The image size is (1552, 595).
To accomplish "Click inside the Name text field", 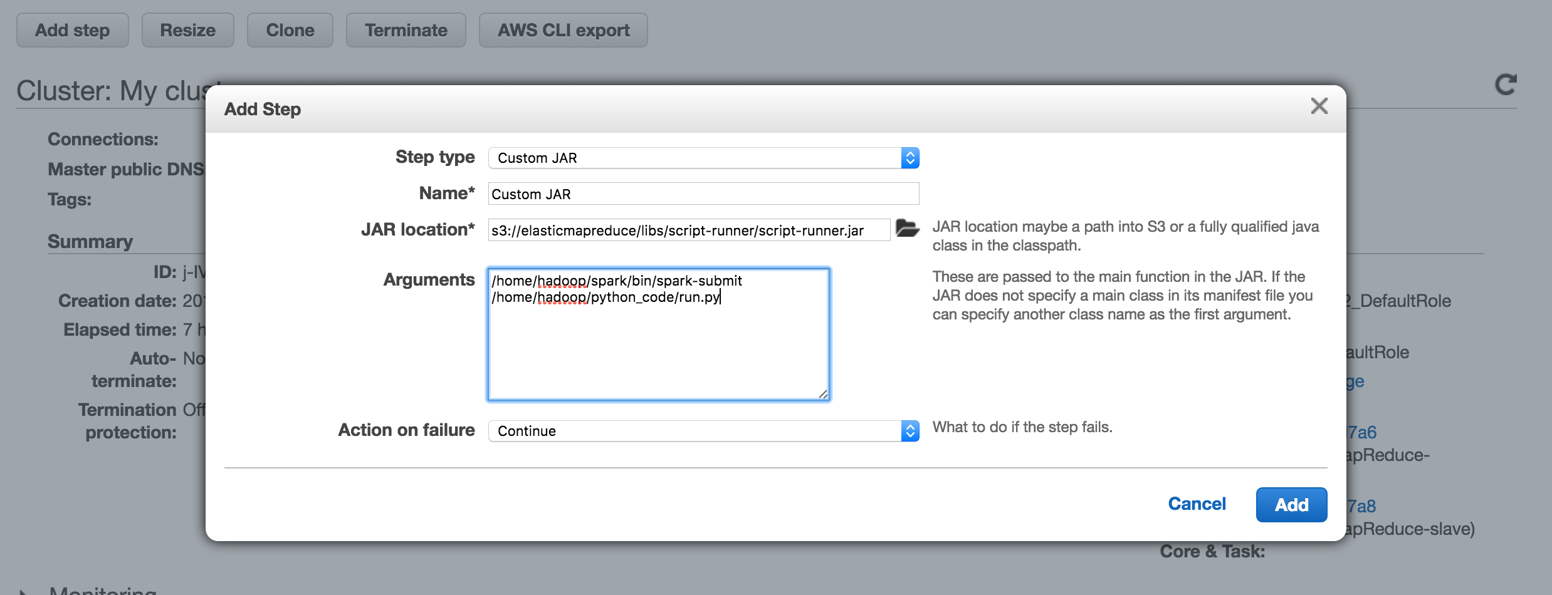I will [x=702, y=194].
